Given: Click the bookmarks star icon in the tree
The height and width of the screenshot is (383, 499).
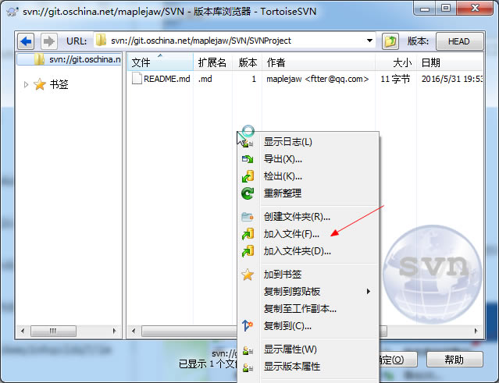Looking at the screenshot, I should (40, 84).
